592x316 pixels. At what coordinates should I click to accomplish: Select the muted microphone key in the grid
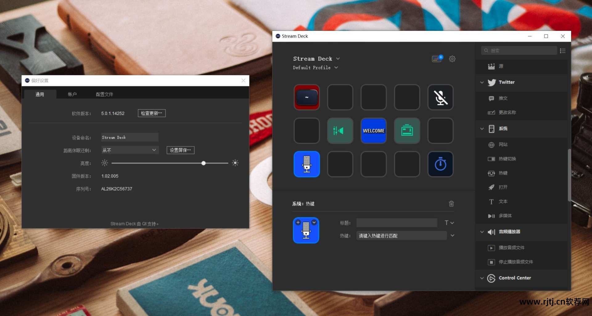point(440,97)
